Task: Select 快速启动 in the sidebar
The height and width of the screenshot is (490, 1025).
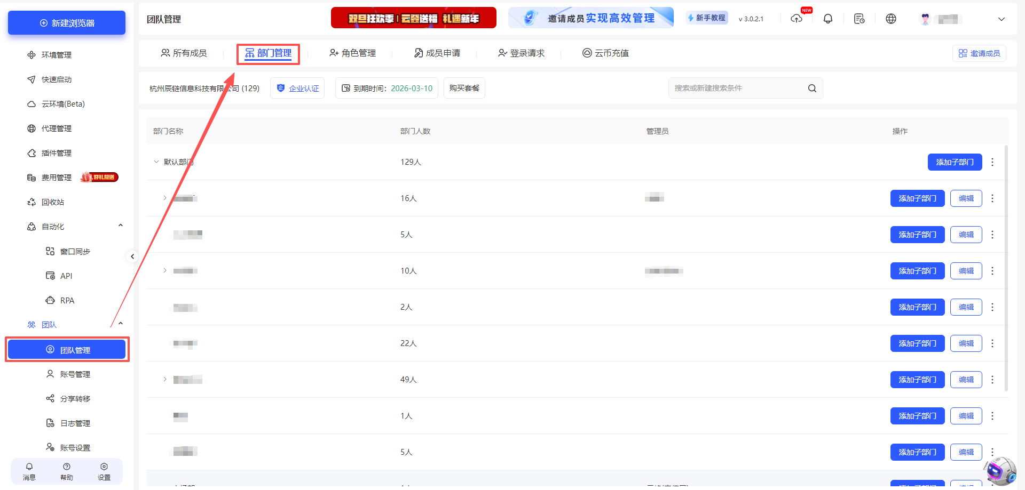Action: [x=54, y=79]
